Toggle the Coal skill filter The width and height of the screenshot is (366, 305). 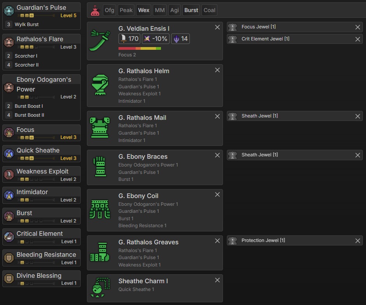(209, 11)
